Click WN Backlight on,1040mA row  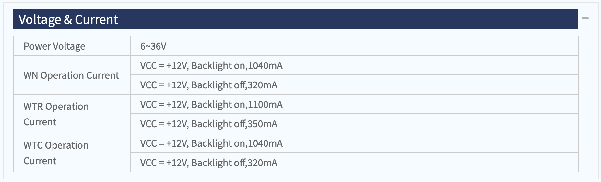pos(354,65)
